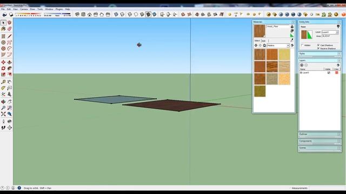Expand the Styles panel
The width and height of the screenshot is (346, 194).
coord(339,54)
